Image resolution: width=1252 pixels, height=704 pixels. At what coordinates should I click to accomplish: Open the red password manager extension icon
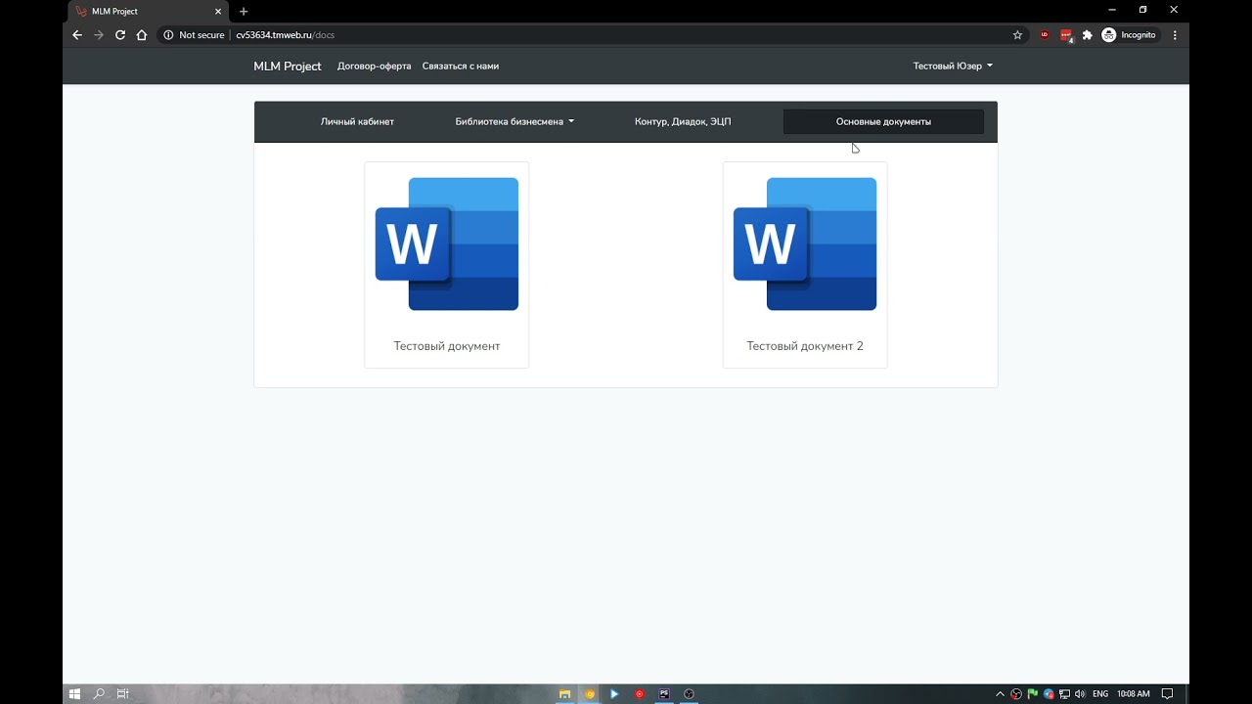(1066, 35)
